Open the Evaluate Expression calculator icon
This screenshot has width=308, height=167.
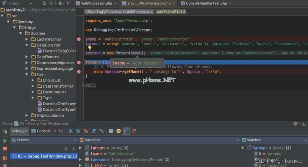click(111, 131)
